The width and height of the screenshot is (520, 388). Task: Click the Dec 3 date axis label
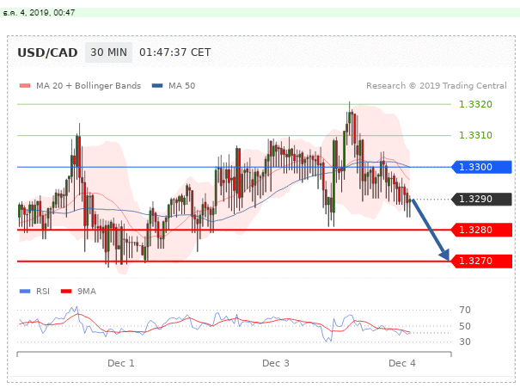pos(276,363)
